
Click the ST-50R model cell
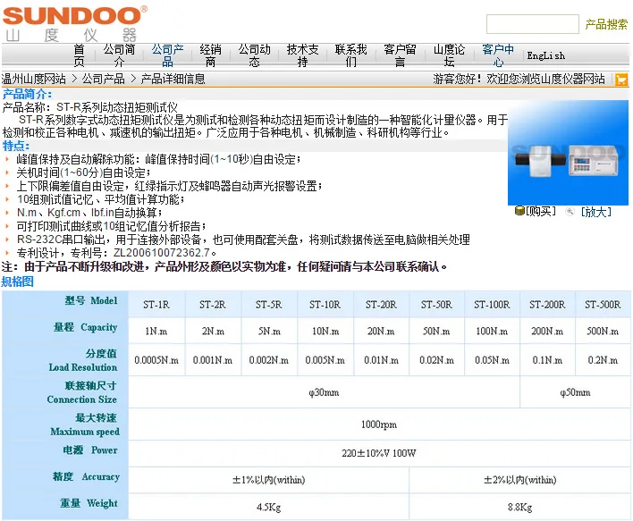(436, 304)
